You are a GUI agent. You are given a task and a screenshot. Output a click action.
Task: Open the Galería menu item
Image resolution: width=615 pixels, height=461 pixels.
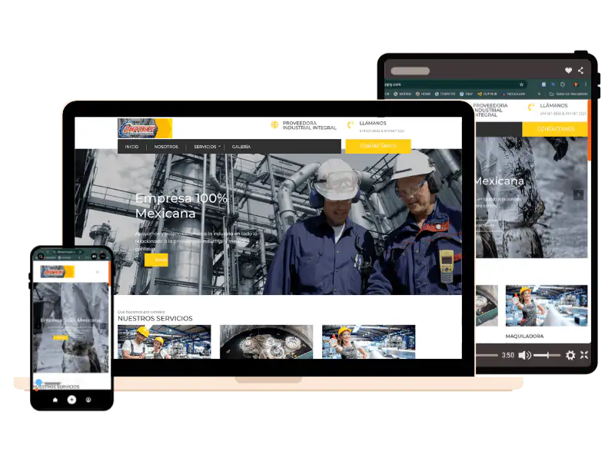click(241, 147)
